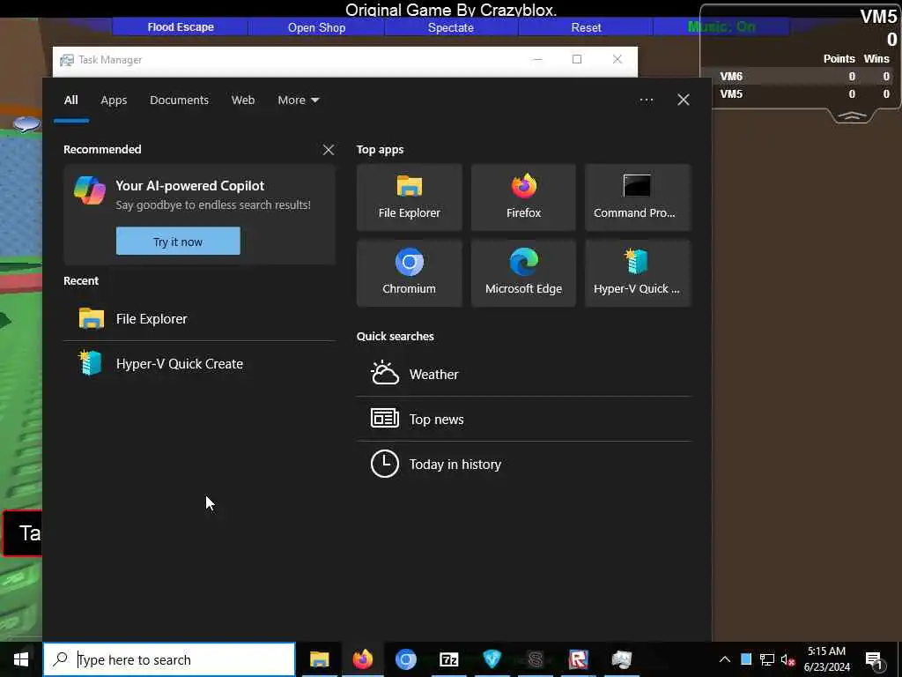902x677 pixels.
Task: Select the Top news quick search
Action: 523,419
